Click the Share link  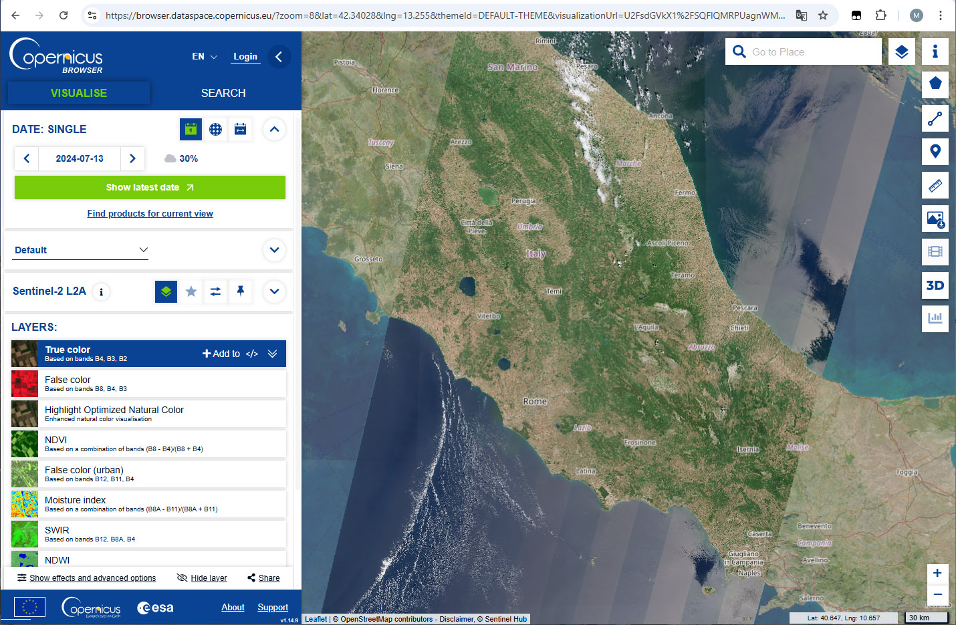point(263,578)
